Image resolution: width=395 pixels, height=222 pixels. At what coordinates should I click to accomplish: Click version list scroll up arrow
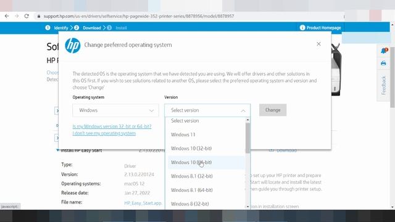point(247,120)
